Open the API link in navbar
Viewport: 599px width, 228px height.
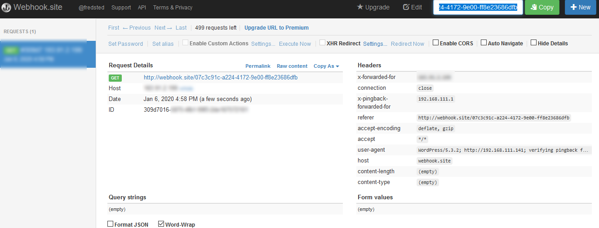pos(142,8)
